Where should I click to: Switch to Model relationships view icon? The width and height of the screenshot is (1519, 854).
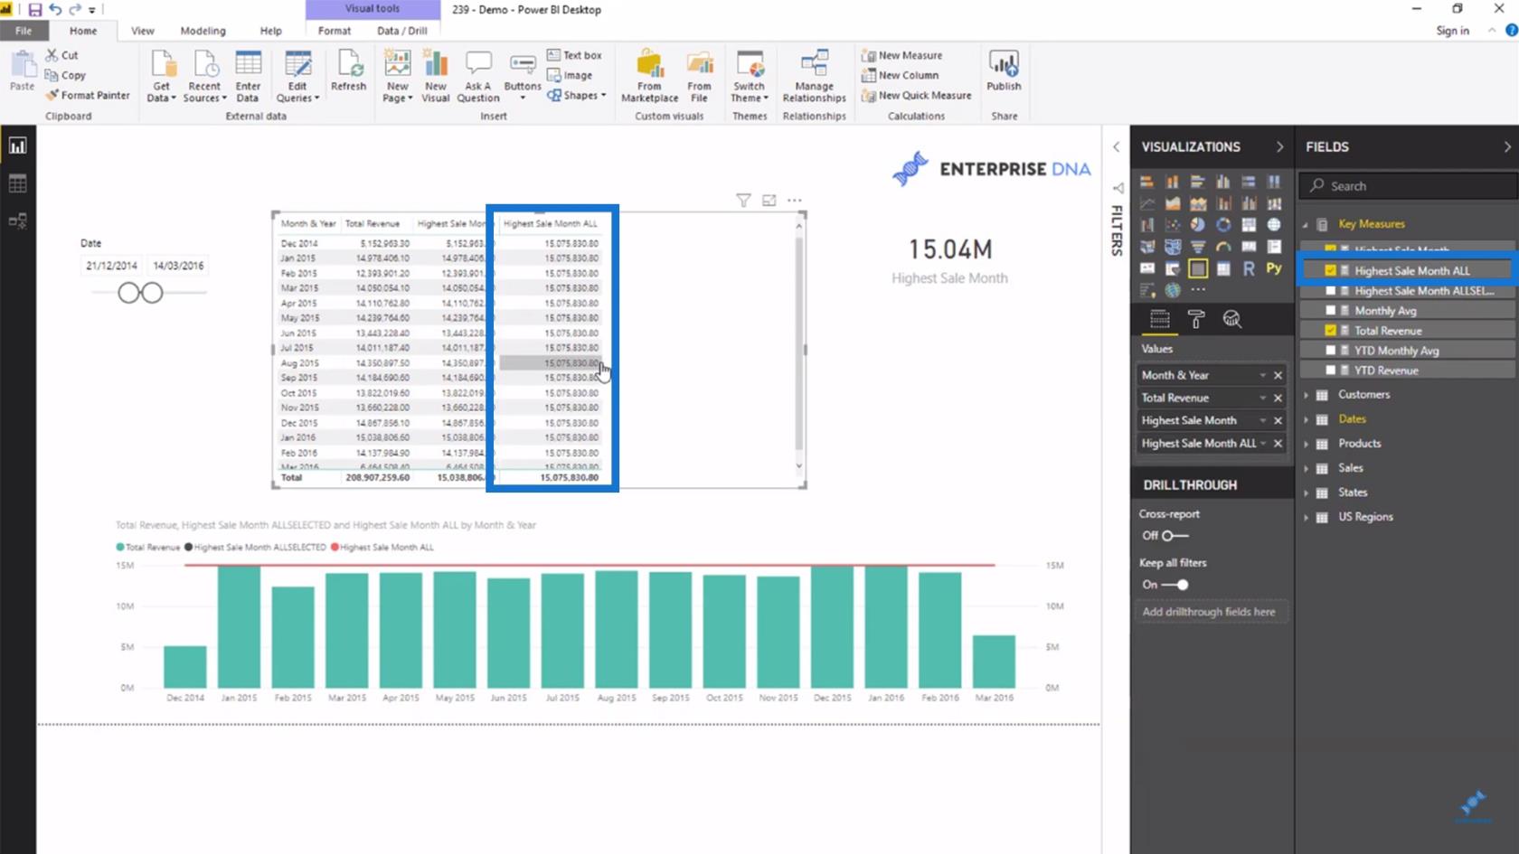click(x=17, y=221)
